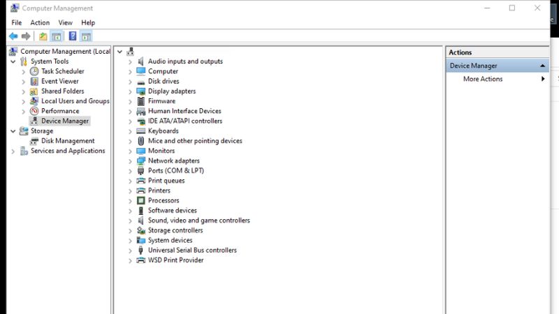This screenshot has width=559, height=314.
Task: Select the Task Scheduler clock icon
Action: pos(34,71)
